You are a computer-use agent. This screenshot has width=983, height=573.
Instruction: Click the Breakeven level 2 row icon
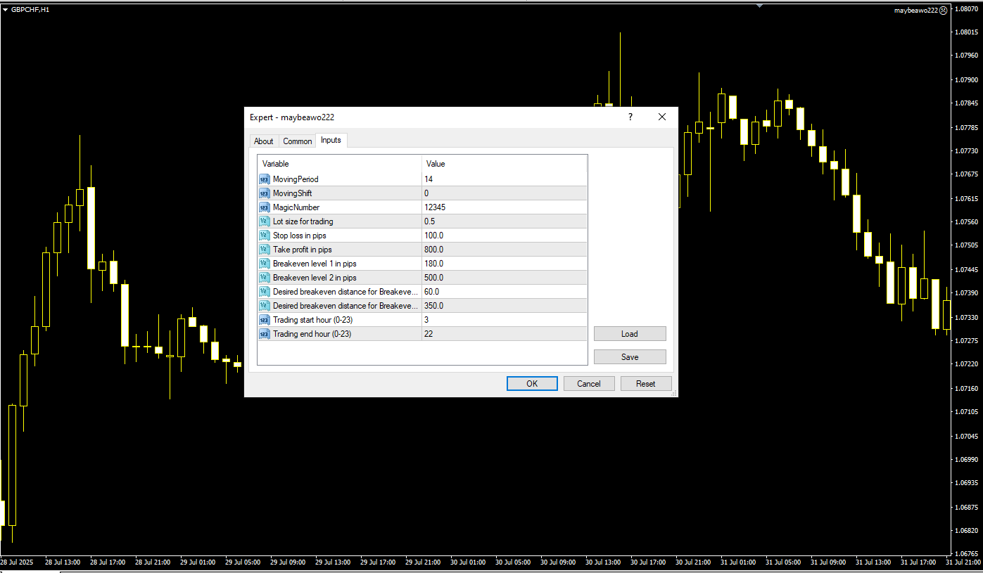pyautogui.click(x=264, y=278)
